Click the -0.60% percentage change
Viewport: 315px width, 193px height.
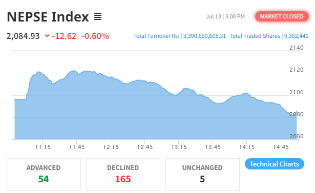95,36
